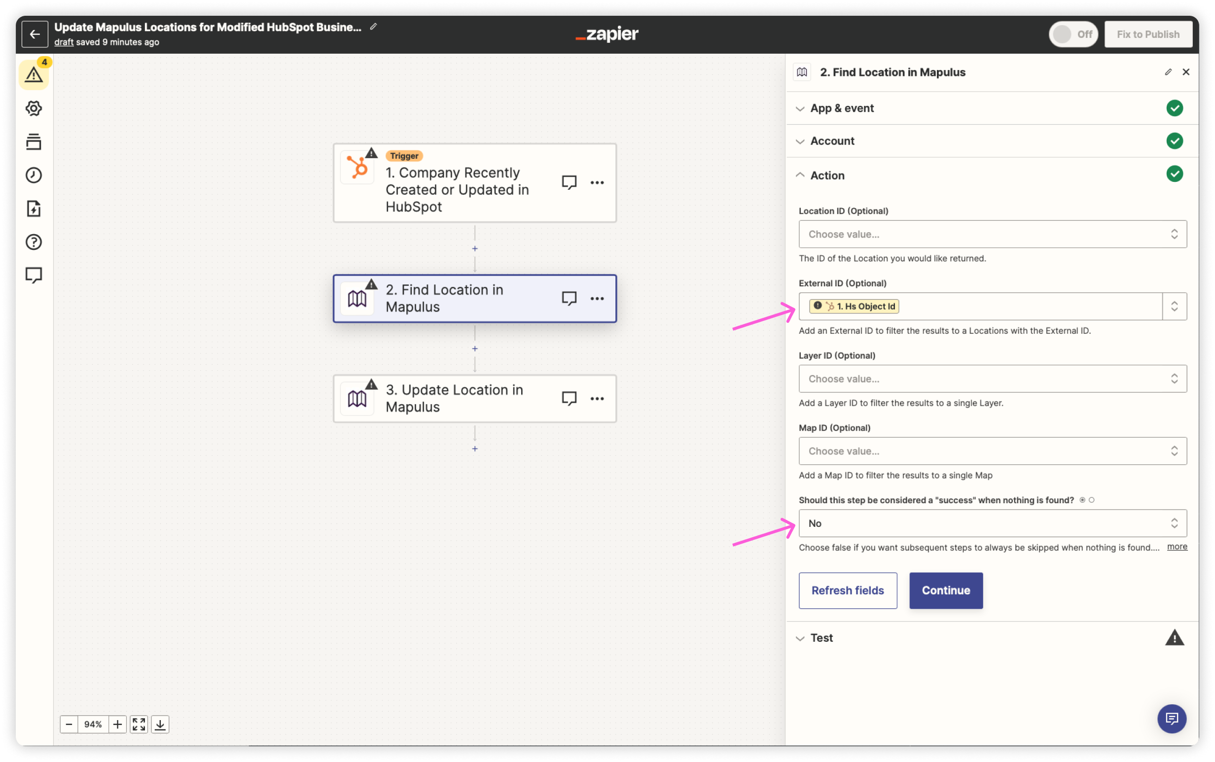The height and width of the screenshot is (762, 1215).
Task: Click the Continue button
Action: [946, 590]
